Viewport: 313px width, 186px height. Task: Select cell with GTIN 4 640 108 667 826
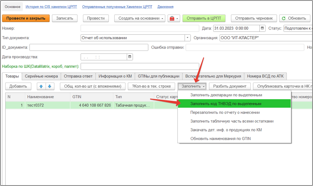pos(92,105)
